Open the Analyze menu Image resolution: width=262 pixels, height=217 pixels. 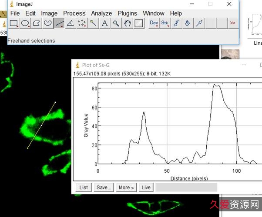(x=101, y=13)
